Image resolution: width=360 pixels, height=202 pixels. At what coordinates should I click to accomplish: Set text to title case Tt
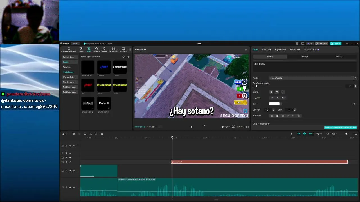pos(283,98)
